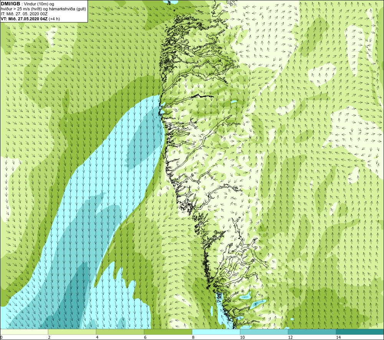Viewport: 384px width, 340px height.
Task: Click the darkest teal swatch above 14
Action: pos(360,332)
